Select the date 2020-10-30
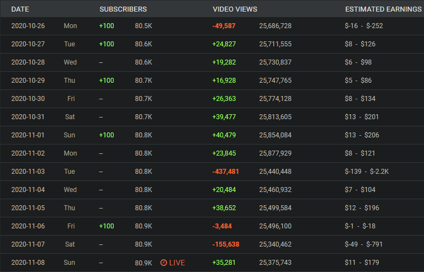424x272 pixels. 28,99
